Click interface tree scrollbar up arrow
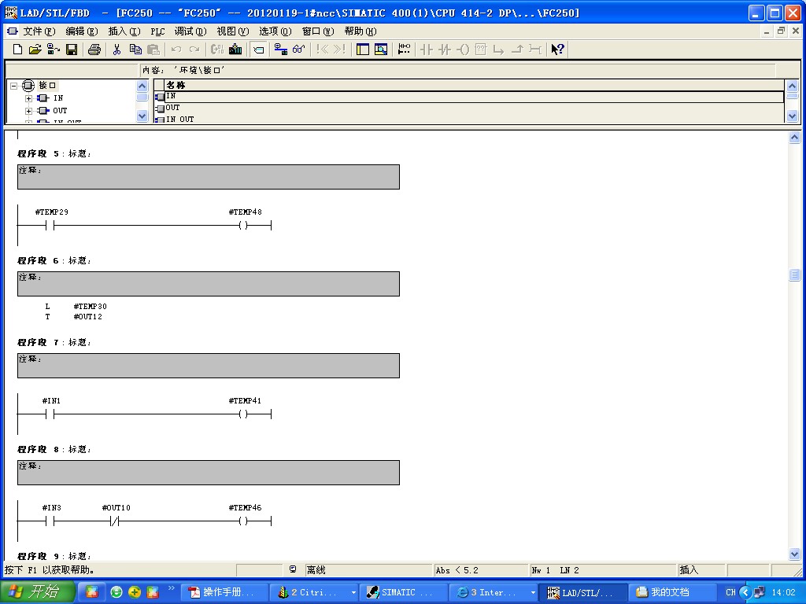 pos(142,86)
